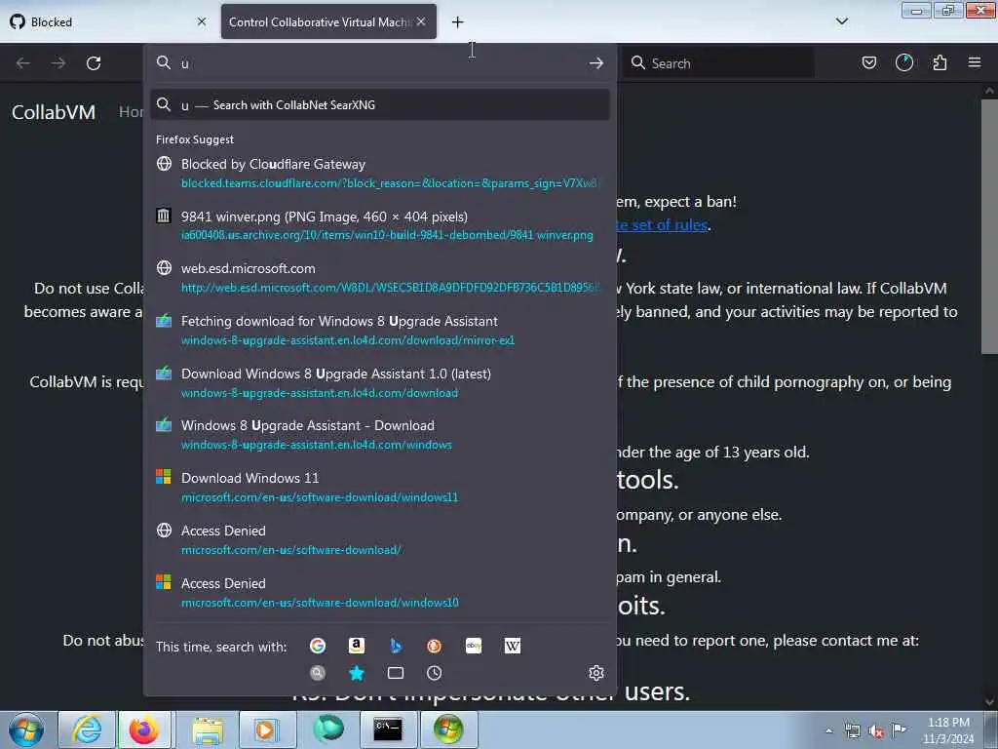Search with Bing engine icon
This screenshot has width=998, height=749.
(396, 646)
